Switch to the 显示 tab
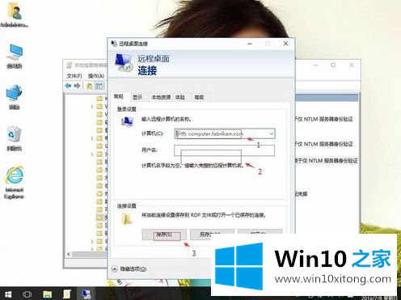This screenshot has height=300, width=401. 137,97
